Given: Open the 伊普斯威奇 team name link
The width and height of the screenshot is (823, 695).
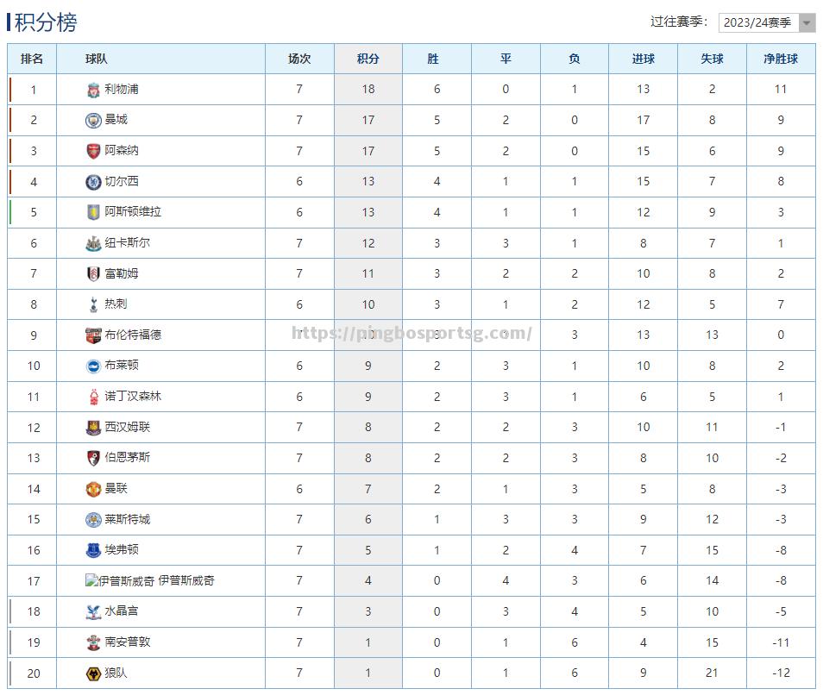Looking at the screenshot, I should pyautogui.click(x=186, y=580).
